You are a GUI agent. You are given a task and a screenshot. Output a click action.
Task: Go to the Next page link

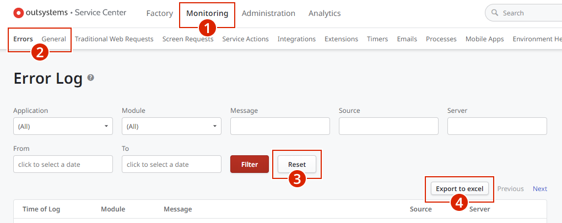pyautogui.click(x=540, y=189)
